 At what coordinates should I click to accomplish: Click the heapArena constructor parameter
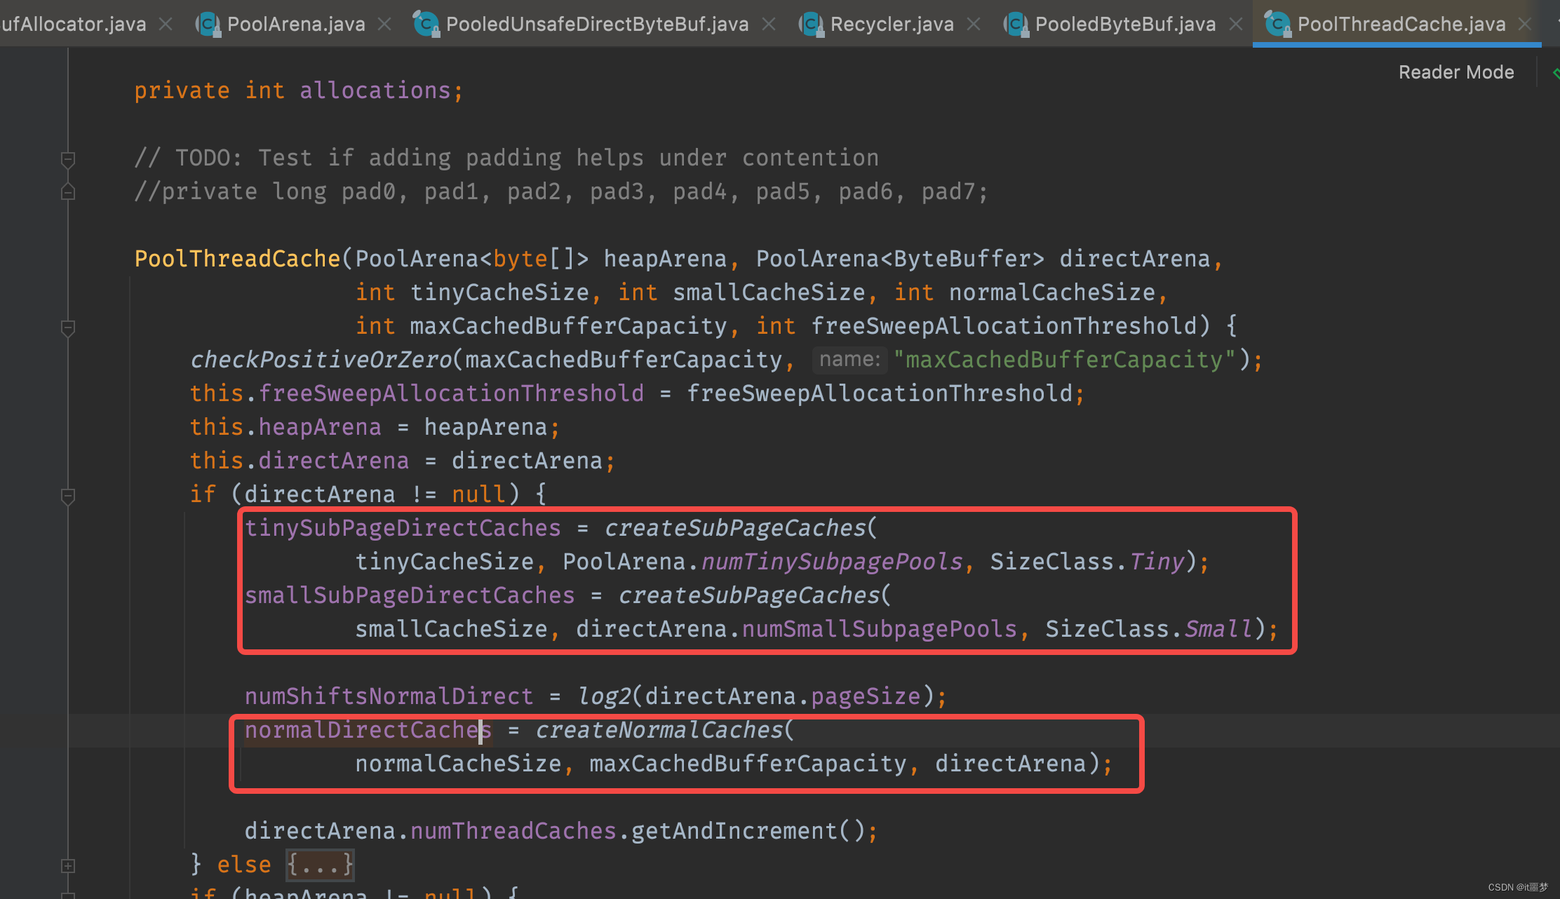(x=665, y=259)
